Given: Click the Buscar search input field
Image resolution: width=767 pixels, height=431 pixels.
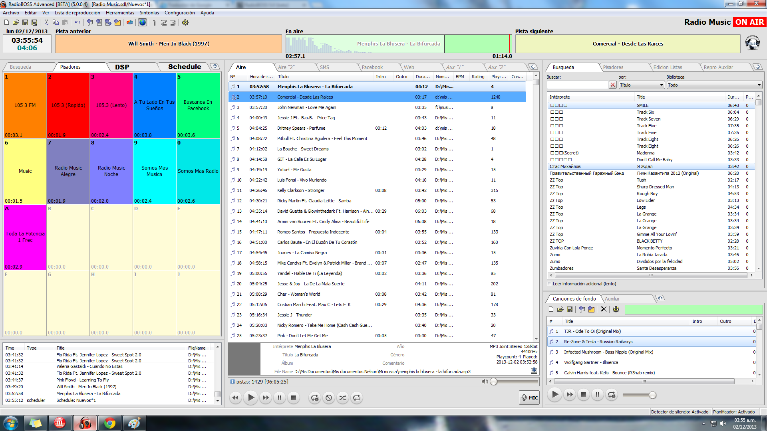Looking at the screenshot, I should tap(577, 85).
